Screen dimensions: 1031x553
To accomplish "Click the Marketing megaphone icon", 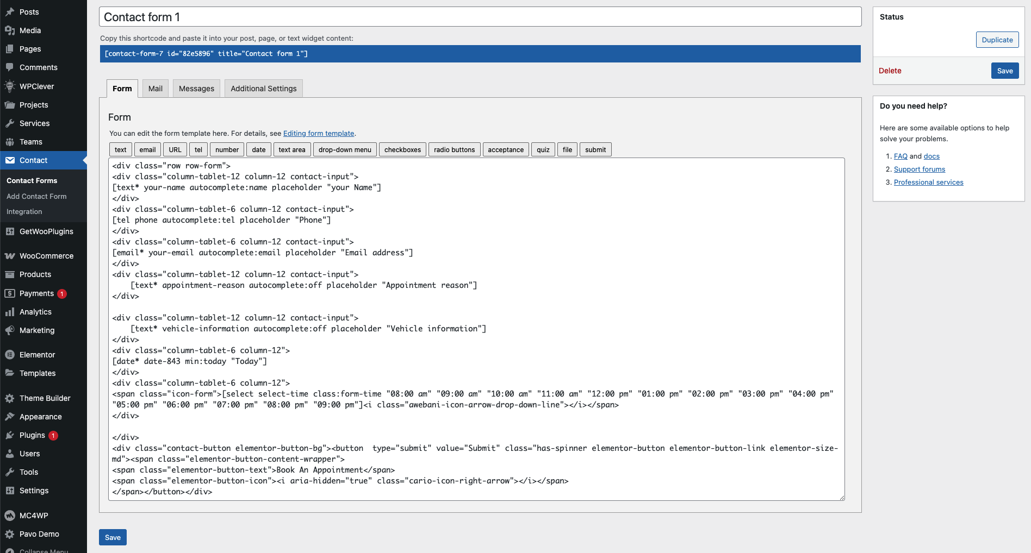I will coord(10,330).
